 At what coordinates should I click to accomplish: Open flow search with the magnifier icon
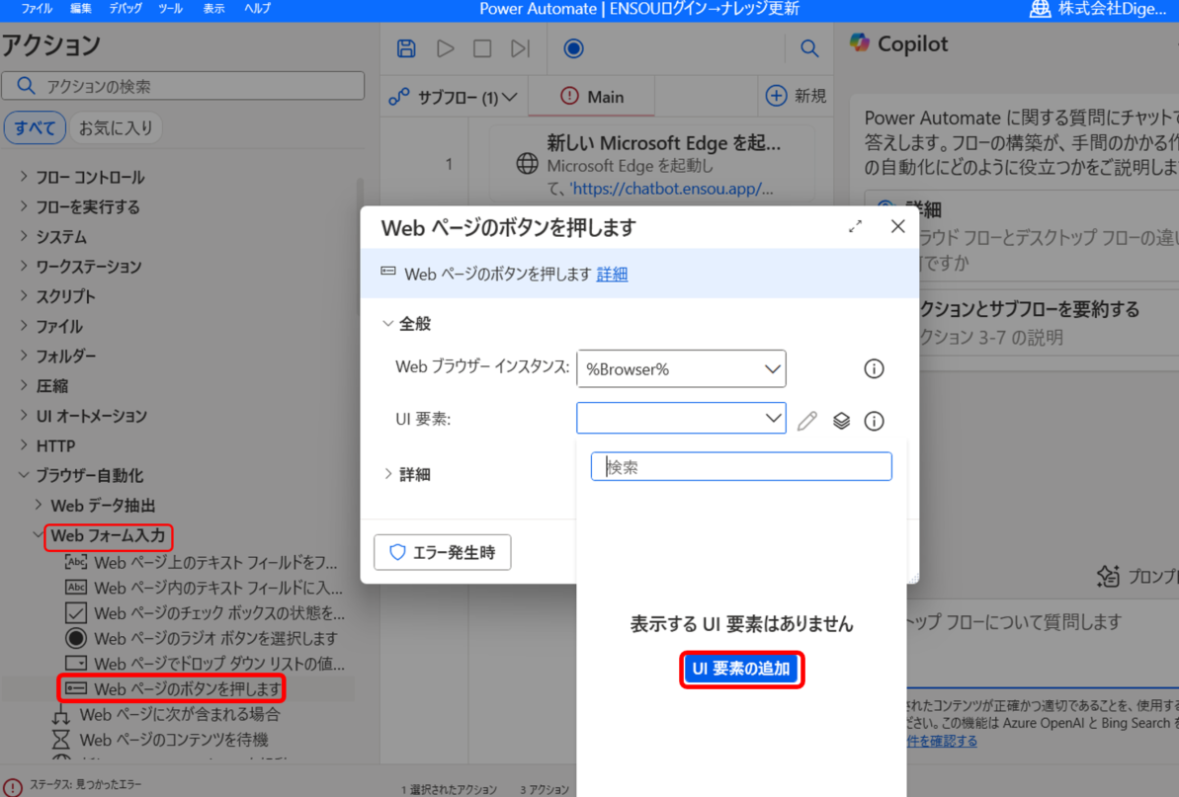pos(809,48)
